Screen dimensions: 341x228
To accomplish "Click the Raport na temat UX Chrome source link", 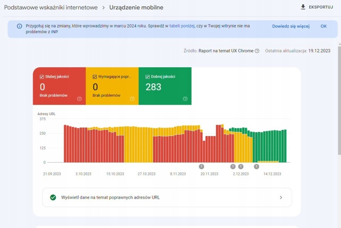I will click(226, 51).
